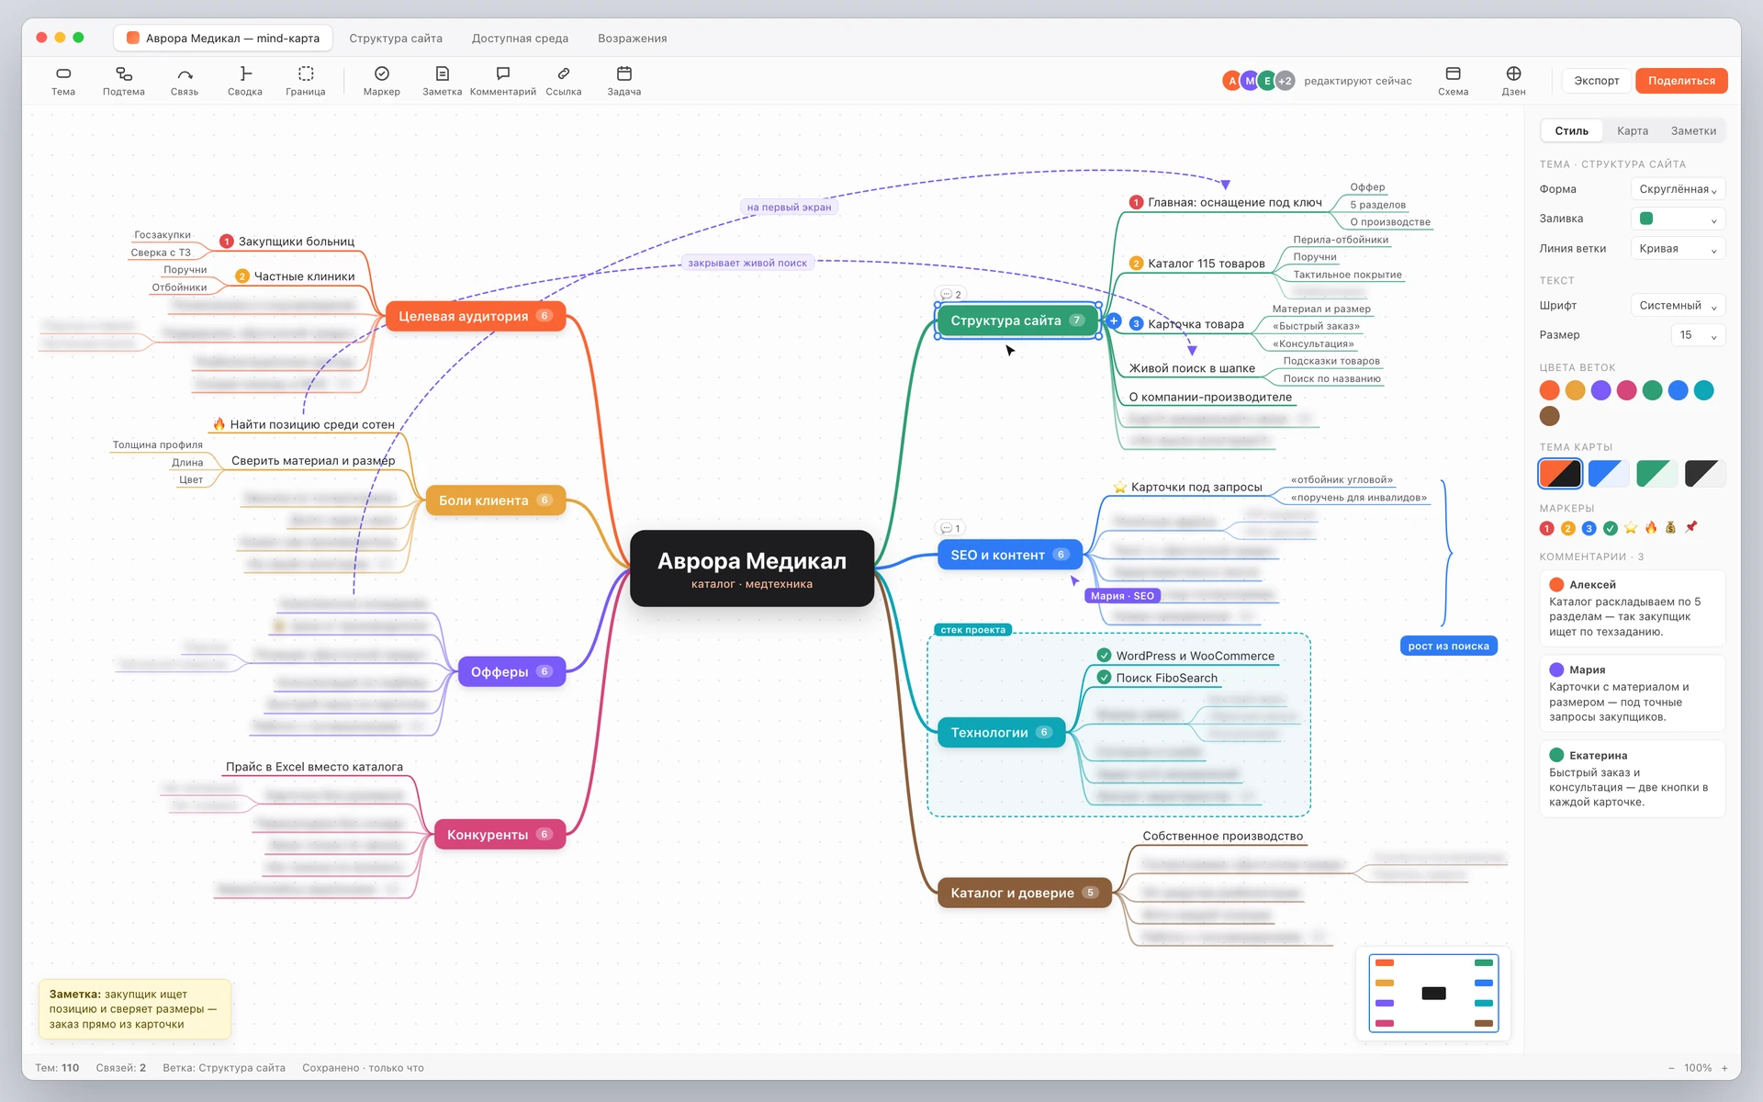
Task: Switch to Структура сайта document tab
Action: tap(396, 39)
